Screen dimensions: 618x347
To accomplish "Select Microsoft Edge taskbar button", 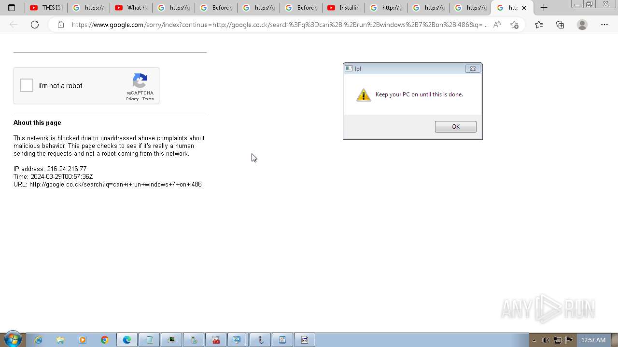I will pos(127,340).
